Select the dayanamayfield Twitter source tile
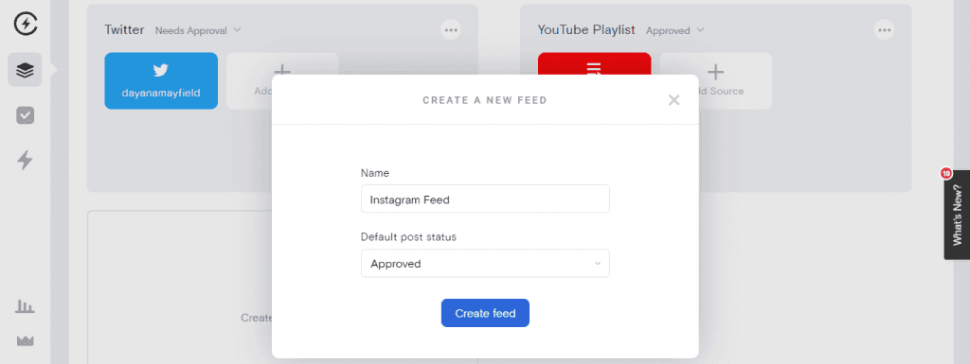The height and width of the screenshot is (364, 970). click(x=161, y=80)
